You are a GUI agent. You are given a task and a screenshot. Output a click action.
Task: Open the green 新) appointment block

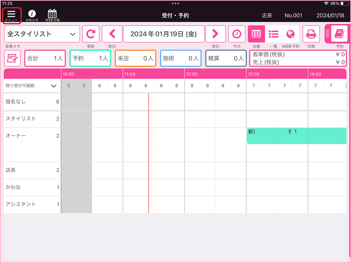(296, 136)
